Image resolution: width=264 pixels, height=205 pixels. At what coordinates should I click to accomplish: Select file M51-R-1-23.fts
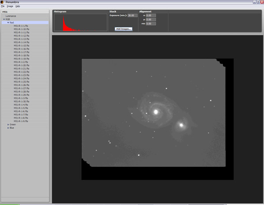(21, 75)
